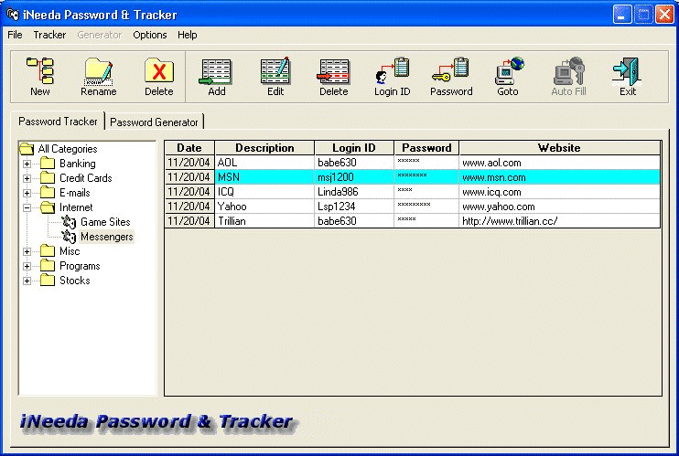Select the Password Tracker tab
The height and width of the screenshot is (456, 679).
point(58,122)
